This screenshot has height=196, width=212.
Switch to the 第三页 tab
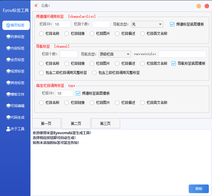(106, 123)
